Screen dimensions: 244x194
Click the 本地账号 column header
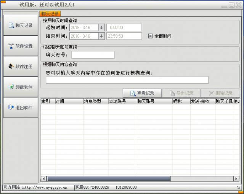pos(123,101)
